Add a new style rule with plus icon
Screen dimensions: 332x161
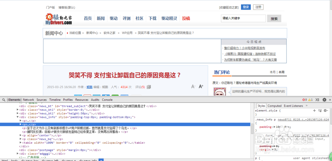(x=314, y=111)
